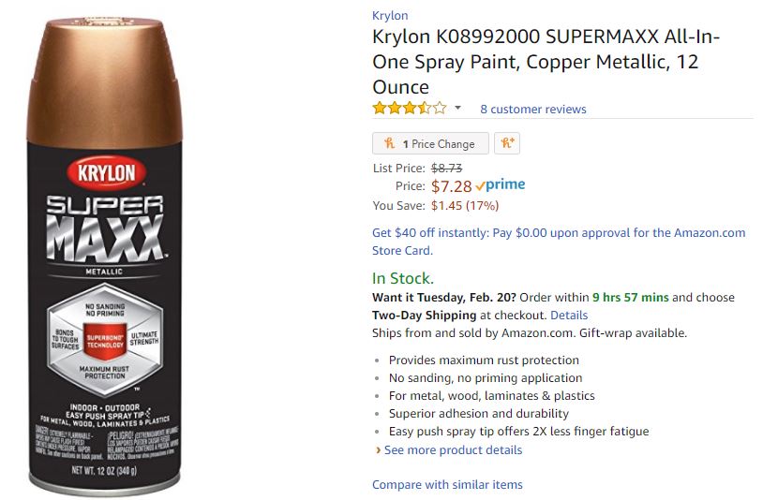Click the $7.28 price
The image size is (763, 500).
pos(451,186)
